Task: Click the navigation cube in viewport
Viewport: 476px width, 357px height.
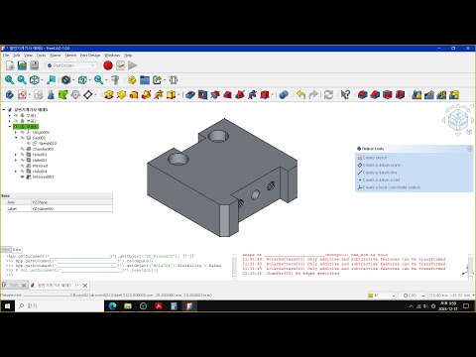Action: point(458,120)
